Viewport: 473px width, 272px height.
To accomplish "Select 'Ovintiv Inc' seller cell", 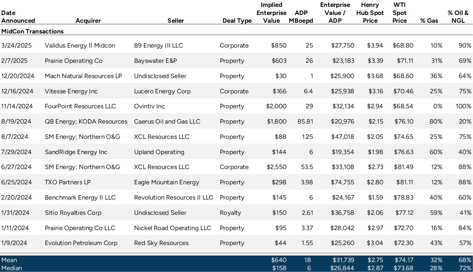I will (x=149, y=106).
